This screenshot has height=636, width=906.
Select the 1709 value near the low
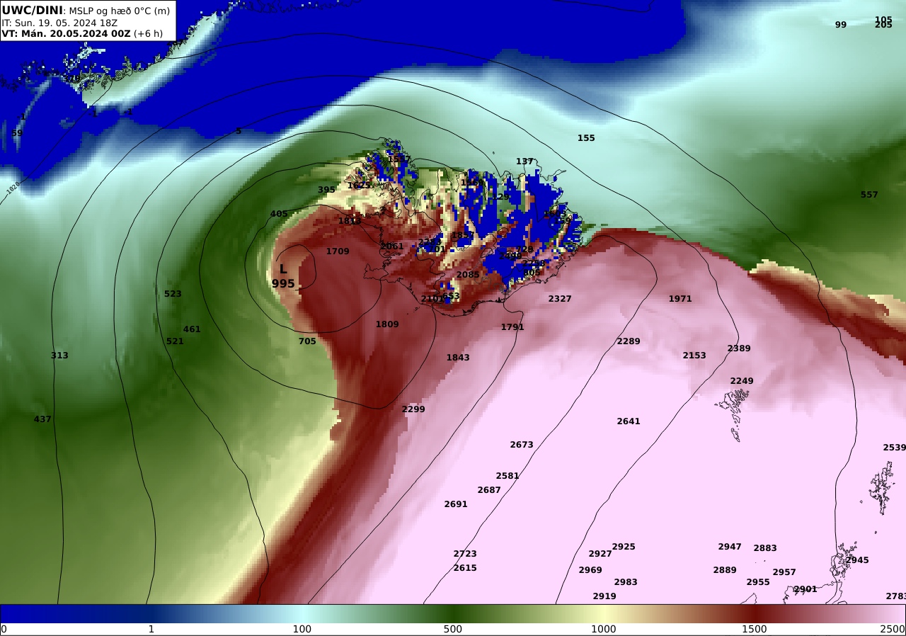pos(338,251)
